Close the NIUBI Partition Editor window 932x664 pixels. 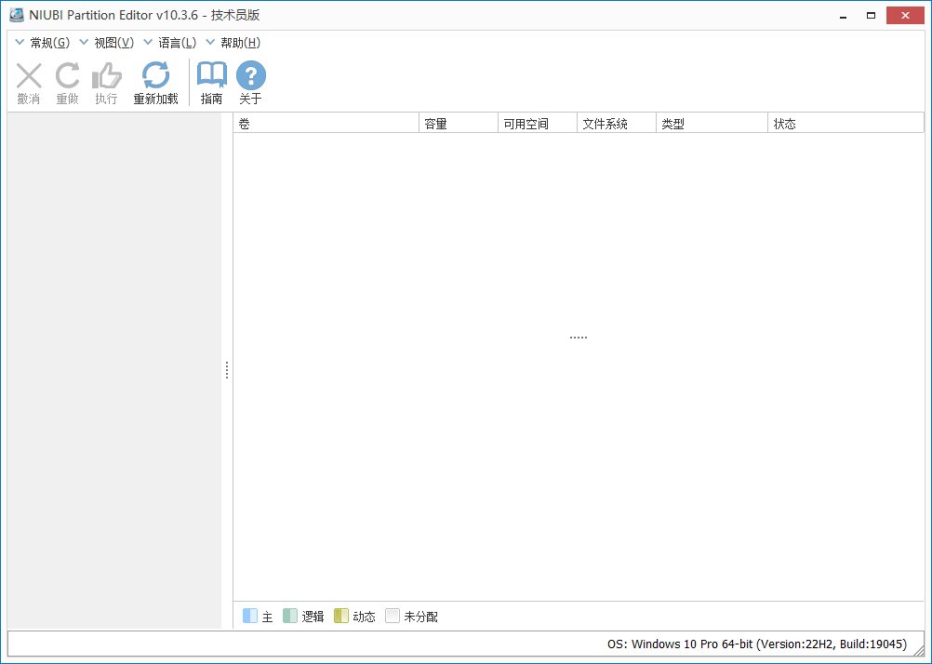pos(905,16)
